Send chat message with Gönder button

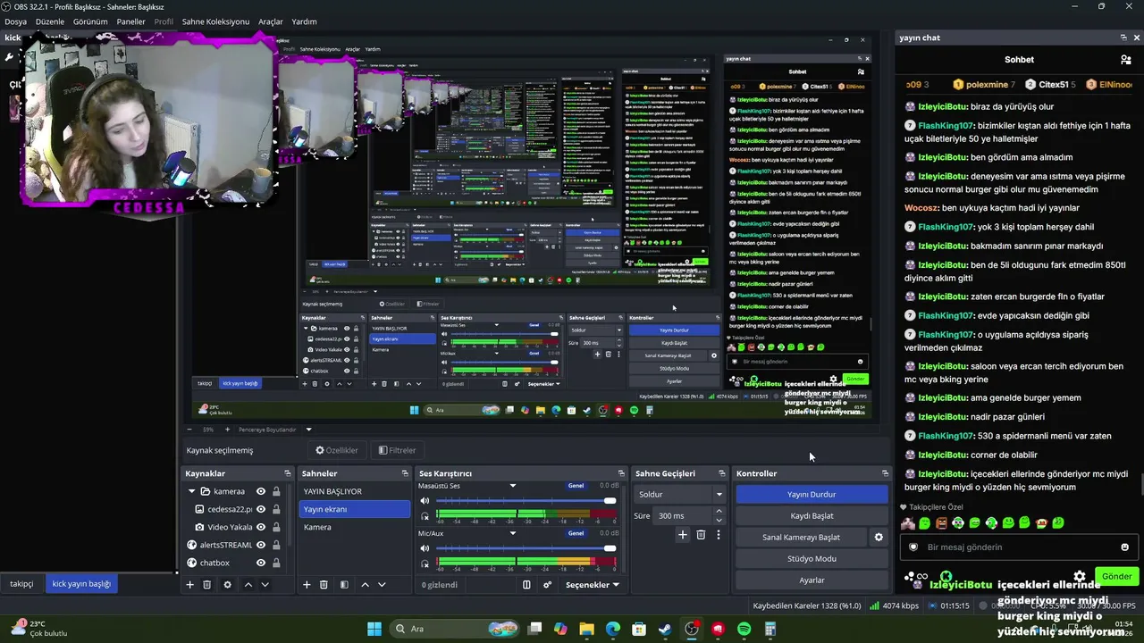1116,576
